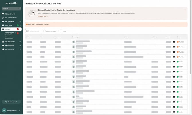The width and height of the screenshot is (192, 115).
Task: Click the Mon entreprise building icon
Action: pos(3,49)
